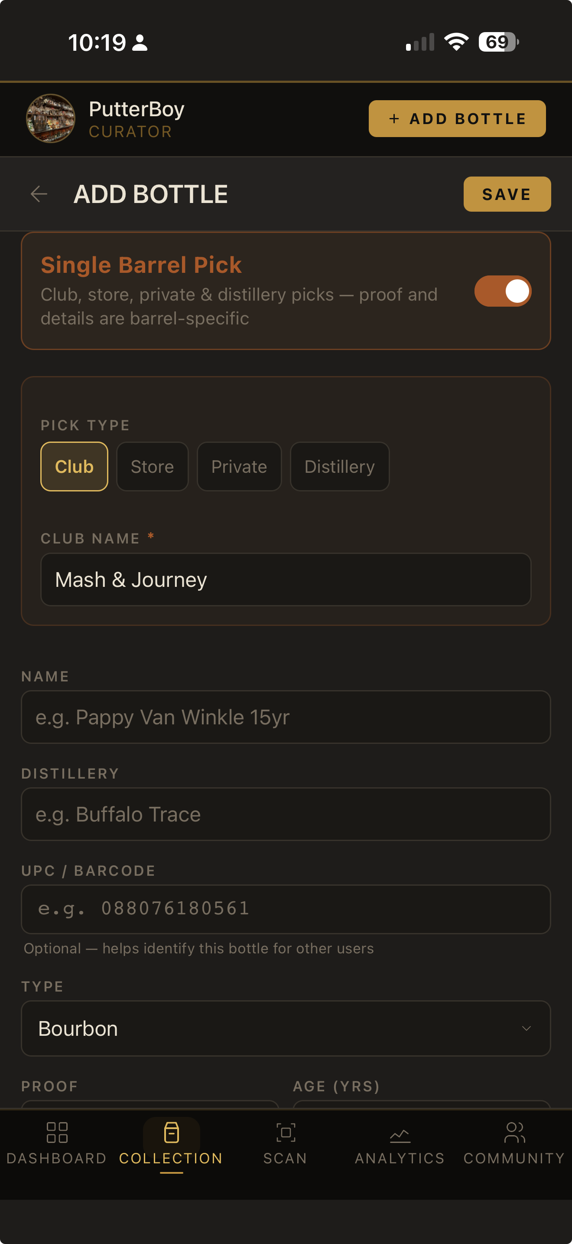Open the Dashboard grid icon
Viewport: 572px width, 1244px height.
tap(57, 1133)
